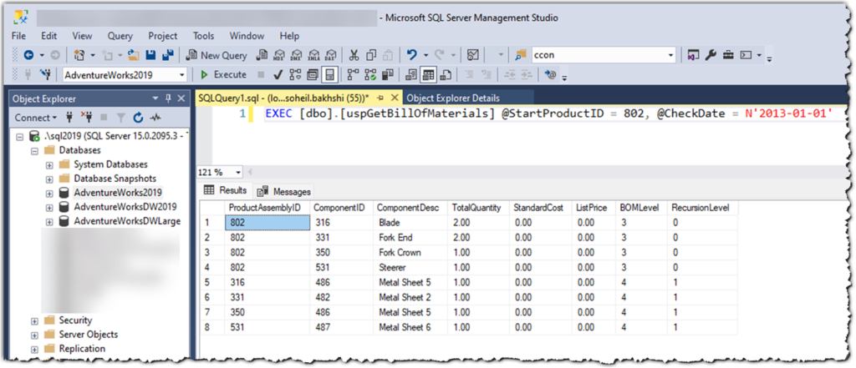Click the Save All icon
This screenshot has width=856, height=368.
[x=167, y=55]
